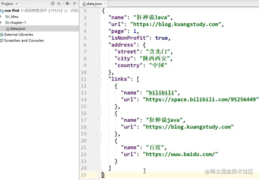Click the "city" key on line 8

pos(124,59)
